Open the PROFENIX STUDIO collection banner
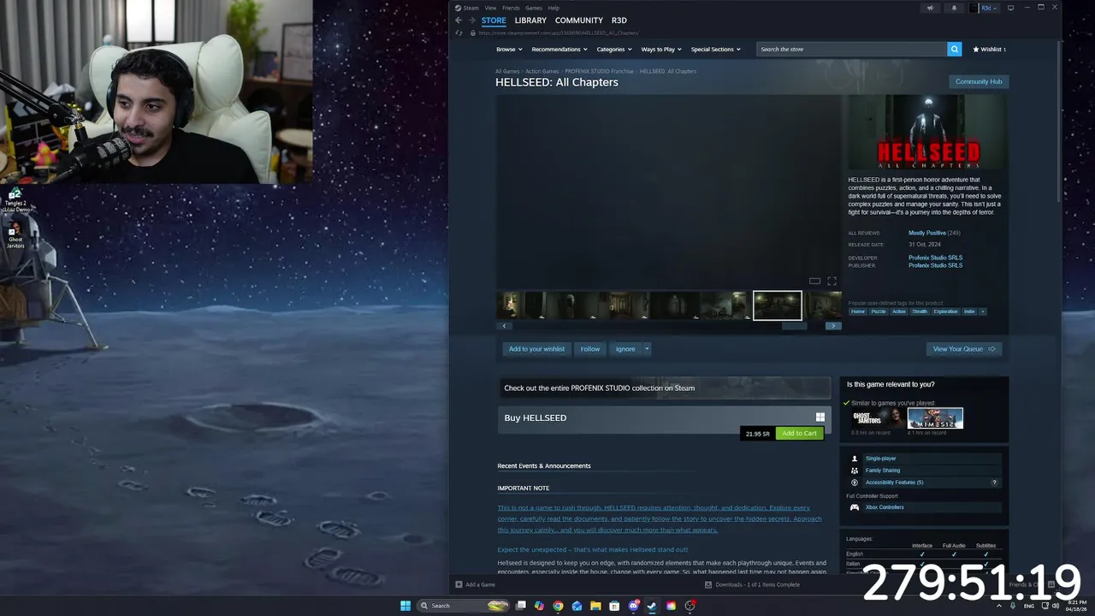Screen dimensions: 1095x616 (665, 388)
